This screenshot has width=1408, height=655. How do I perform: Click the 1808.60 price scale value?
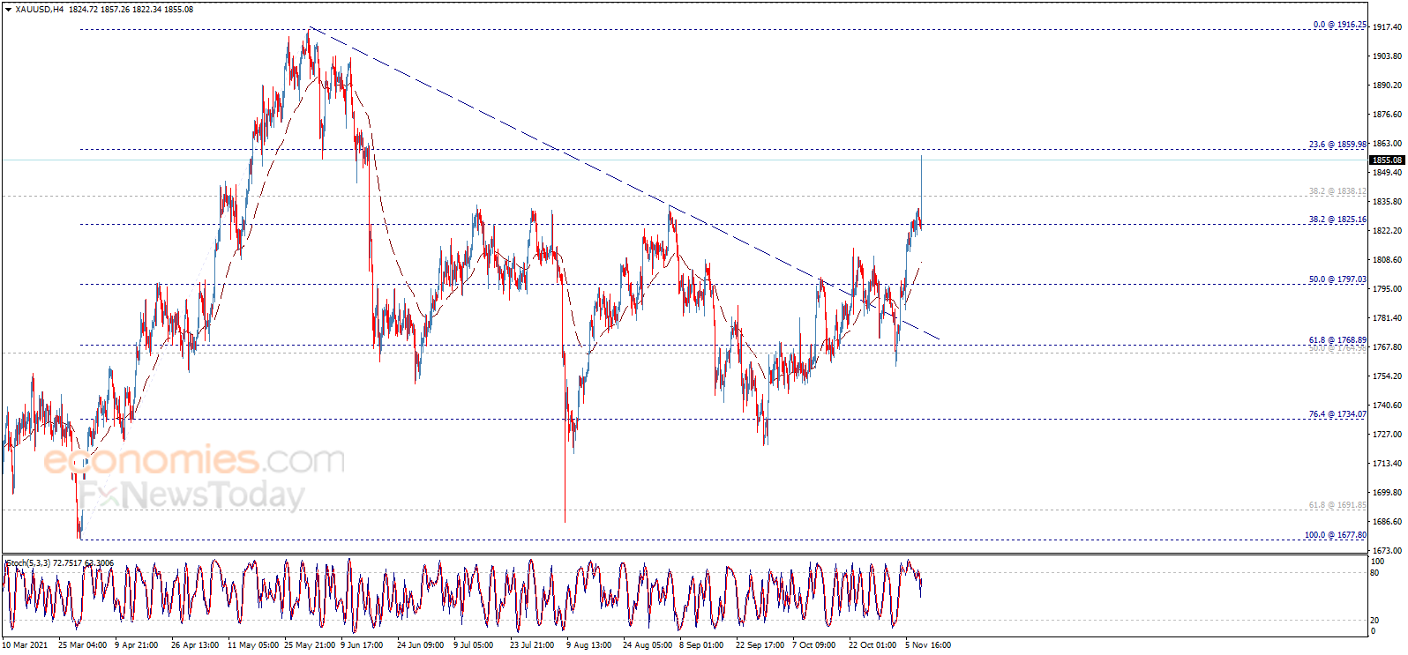(1387, 260)
